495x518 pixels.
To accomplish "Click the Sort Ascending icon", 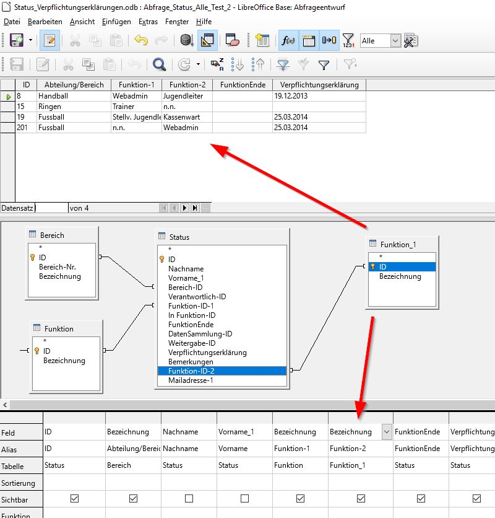I will click(x=237, y=64).
